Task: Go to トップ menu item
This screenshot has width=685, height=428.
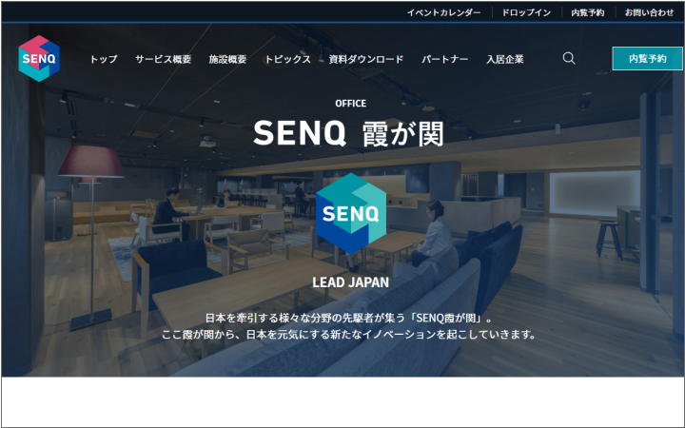Action: [104, 59]
